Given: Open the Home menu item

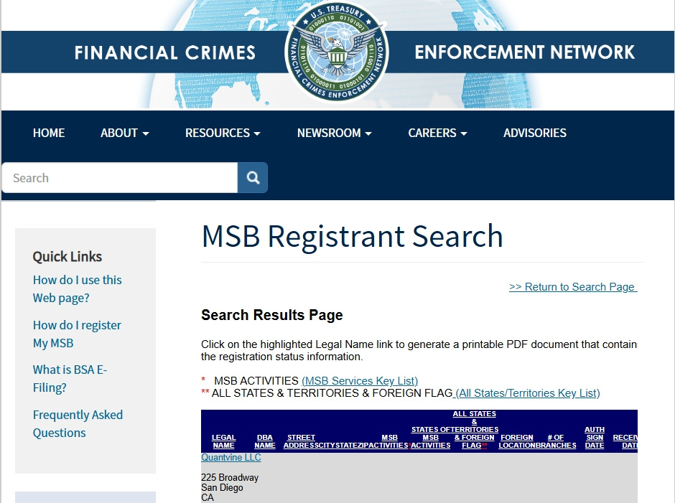Looking at the screenshot, I should pyautogui.click(x=49, y=133).
